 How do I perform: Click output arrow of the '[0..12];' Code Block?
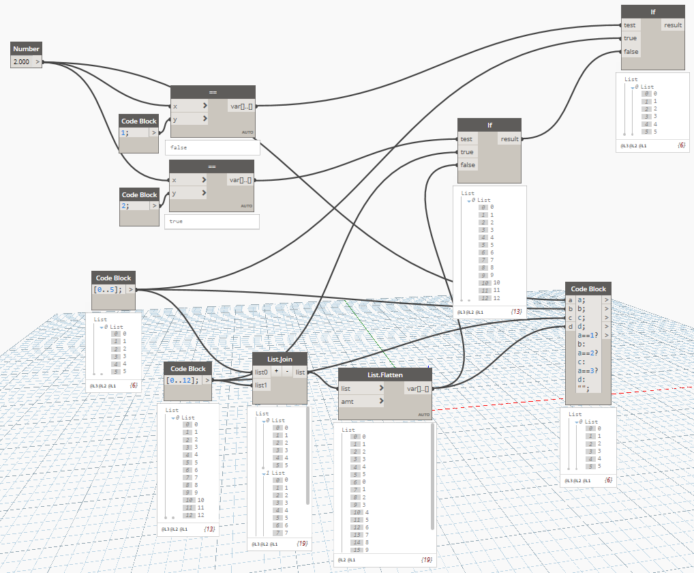tap(207, 380)
